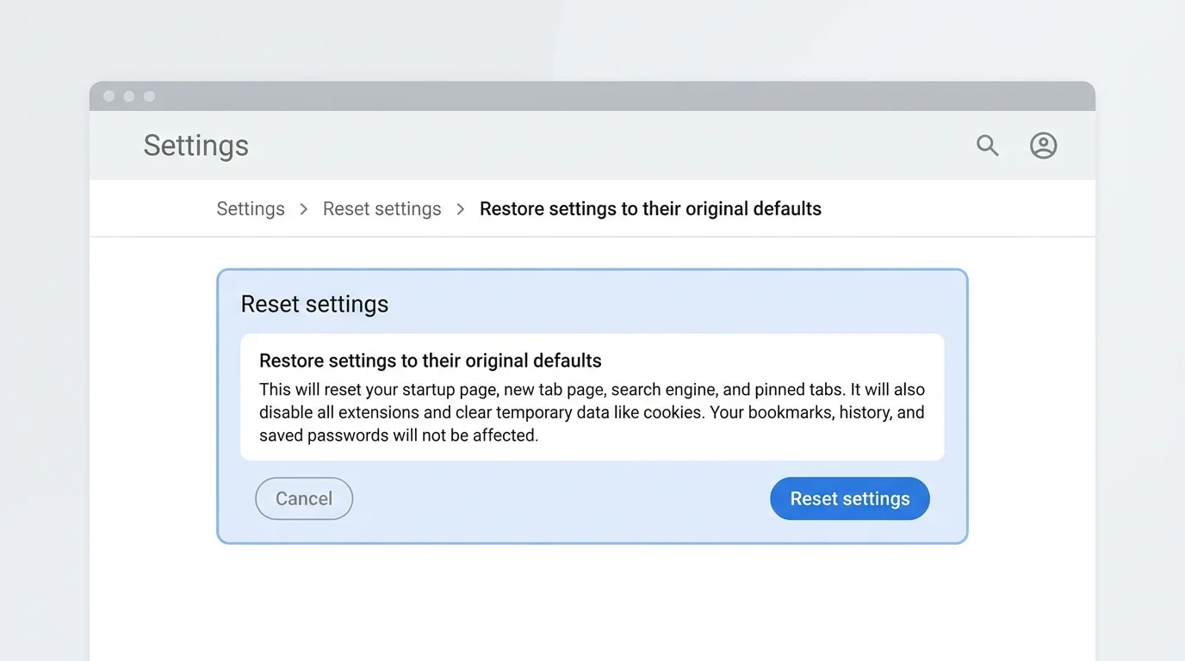Go to Settings in the breadcrumb
Viewport: 1185px width, 661px height.
click(251, 209)
